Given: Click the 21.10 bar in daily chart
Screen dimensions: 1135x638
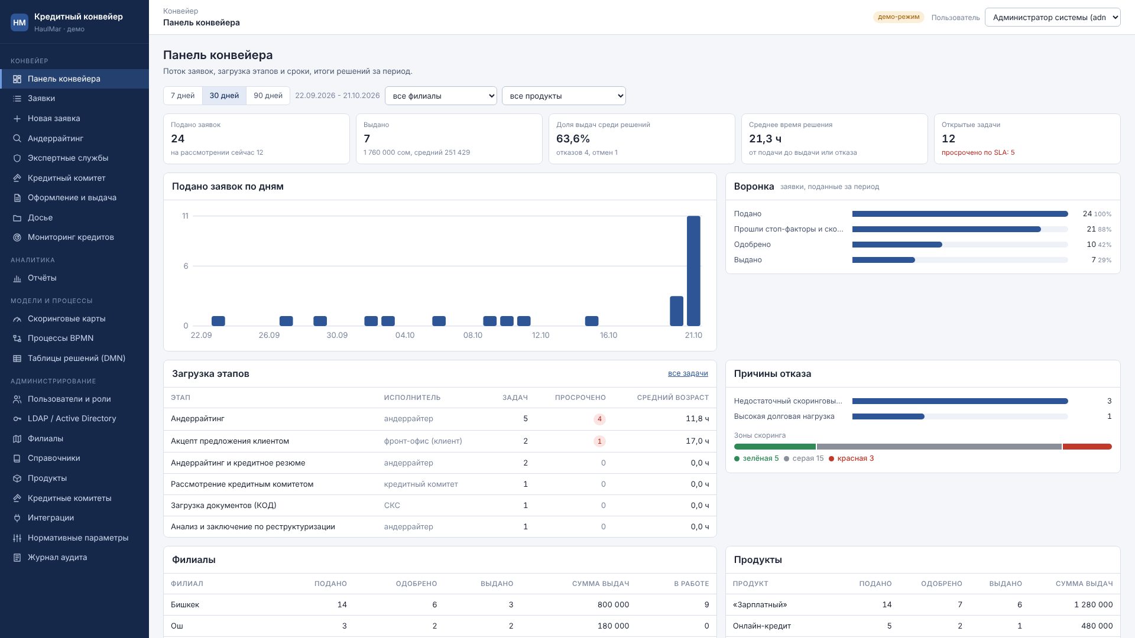Looking at the screenshot, I should coord(693,271).
